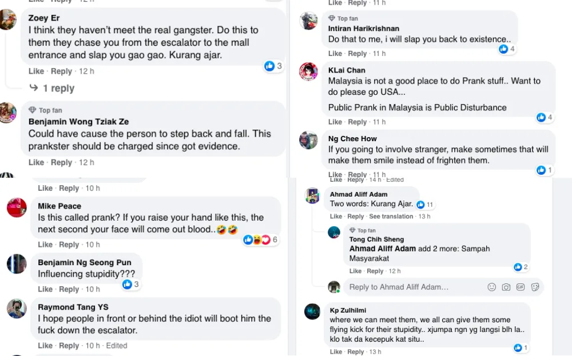This screenshot has height=356, width=572.
Task: Click camera icon in reply box
Action: [x=506, y=287]
